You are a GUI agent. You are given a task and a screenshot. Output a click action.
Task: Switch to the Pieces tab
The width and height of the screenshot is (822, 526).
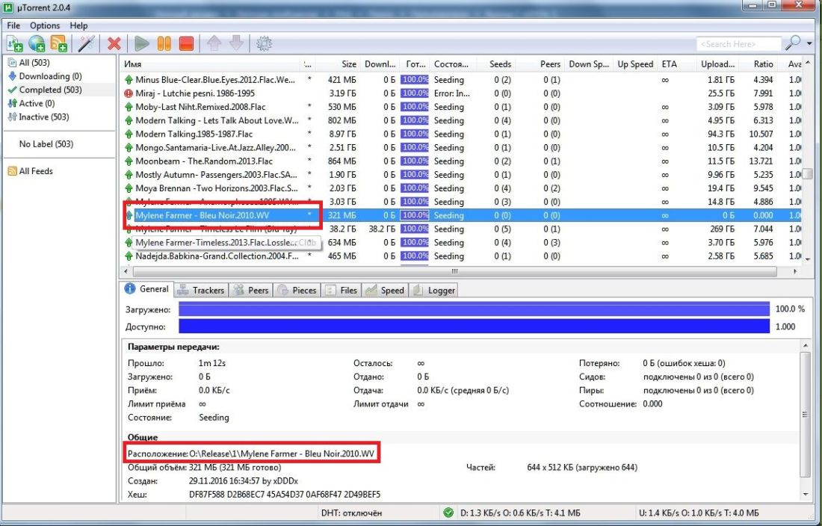click(x=297, y=290)
